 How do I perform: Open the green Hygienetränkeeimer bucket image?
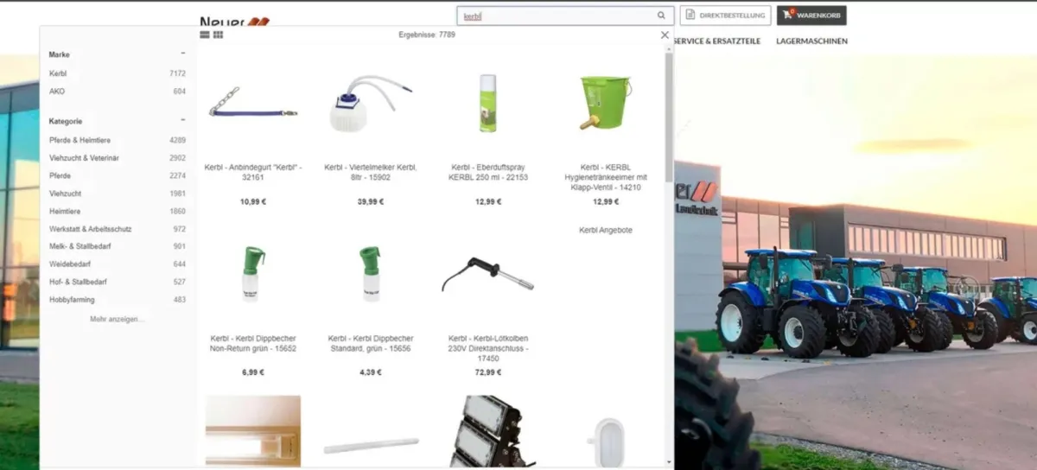[x=605, y=102]
